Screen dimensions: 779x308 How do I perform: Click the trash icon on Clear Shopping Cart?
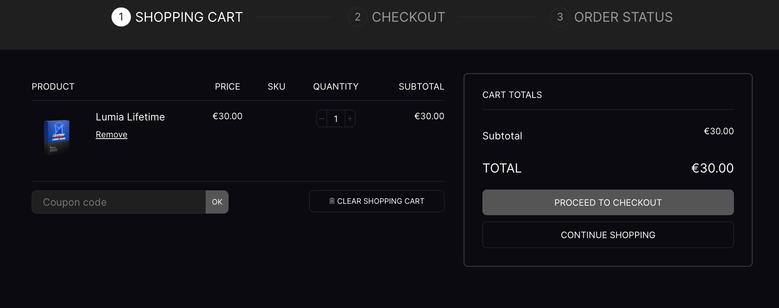(332, 201)
